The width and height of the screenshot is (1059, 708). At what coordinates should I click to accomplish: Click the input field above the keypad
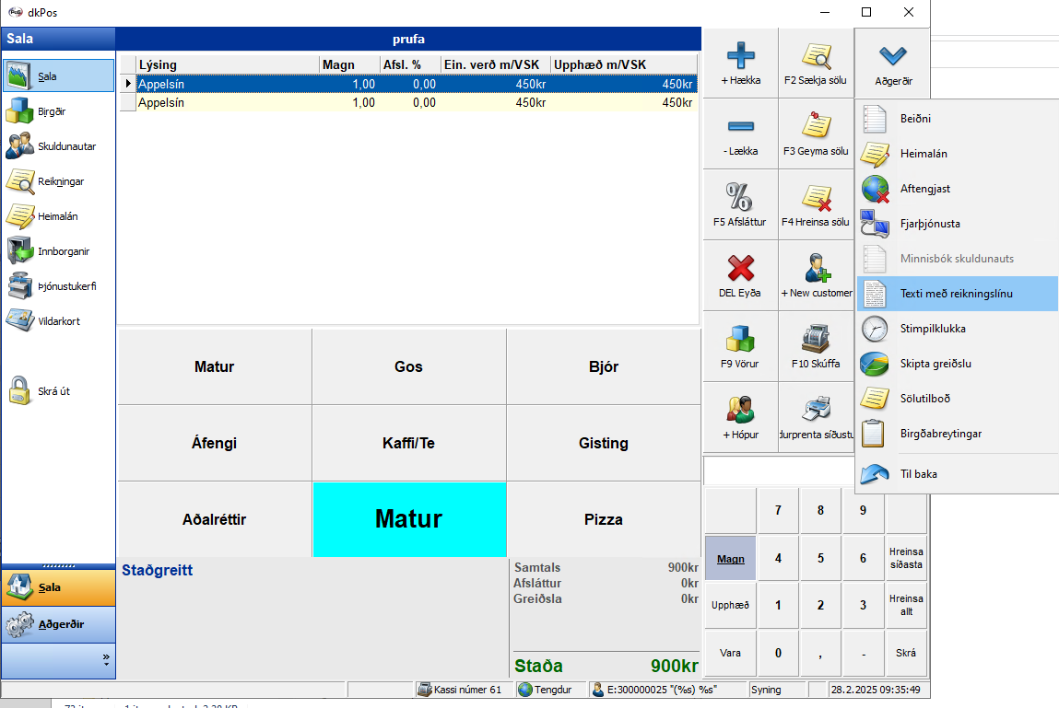pyautogui.click(x=779, y=470)
